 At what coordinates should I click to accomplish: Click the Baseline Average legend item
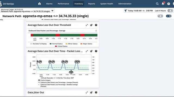coord(58,85)
